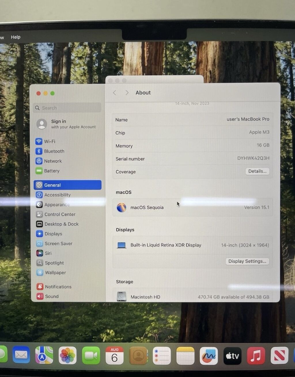Click the Display Settings button
Screen dimensions: 295x377
tap(247, 261)
